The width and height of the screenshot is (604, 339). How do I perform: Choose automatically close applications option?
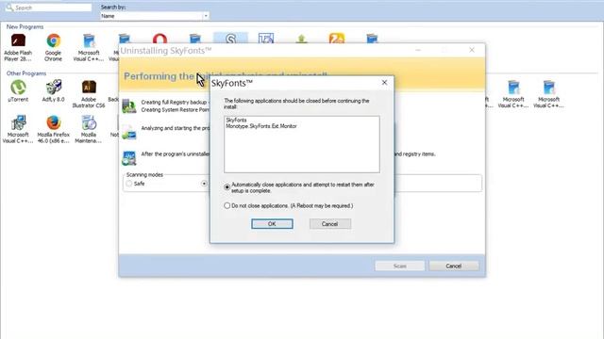tap(226, 187)
